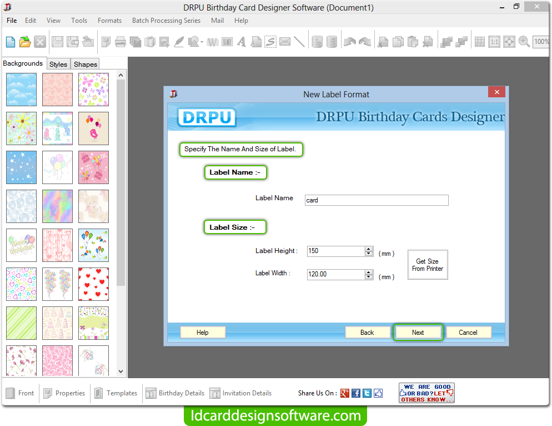Viewport: 552px width, 426px height.
Task: Click the 1:1 zoom ratio icon
Action: coord(494,41)
